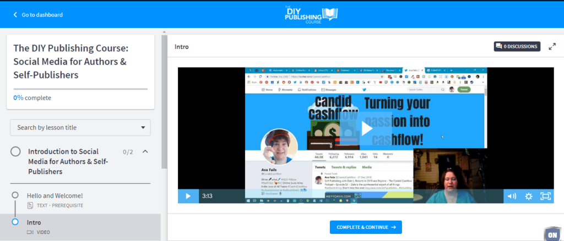Click the course title heading
This screenshot has height=241, width=564.
71,61
